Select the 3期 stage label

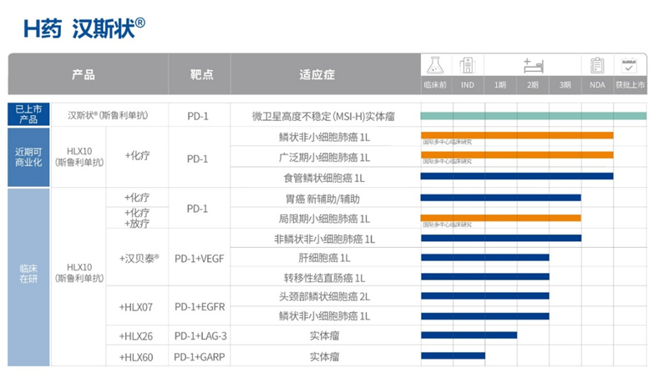click(565, 85)
